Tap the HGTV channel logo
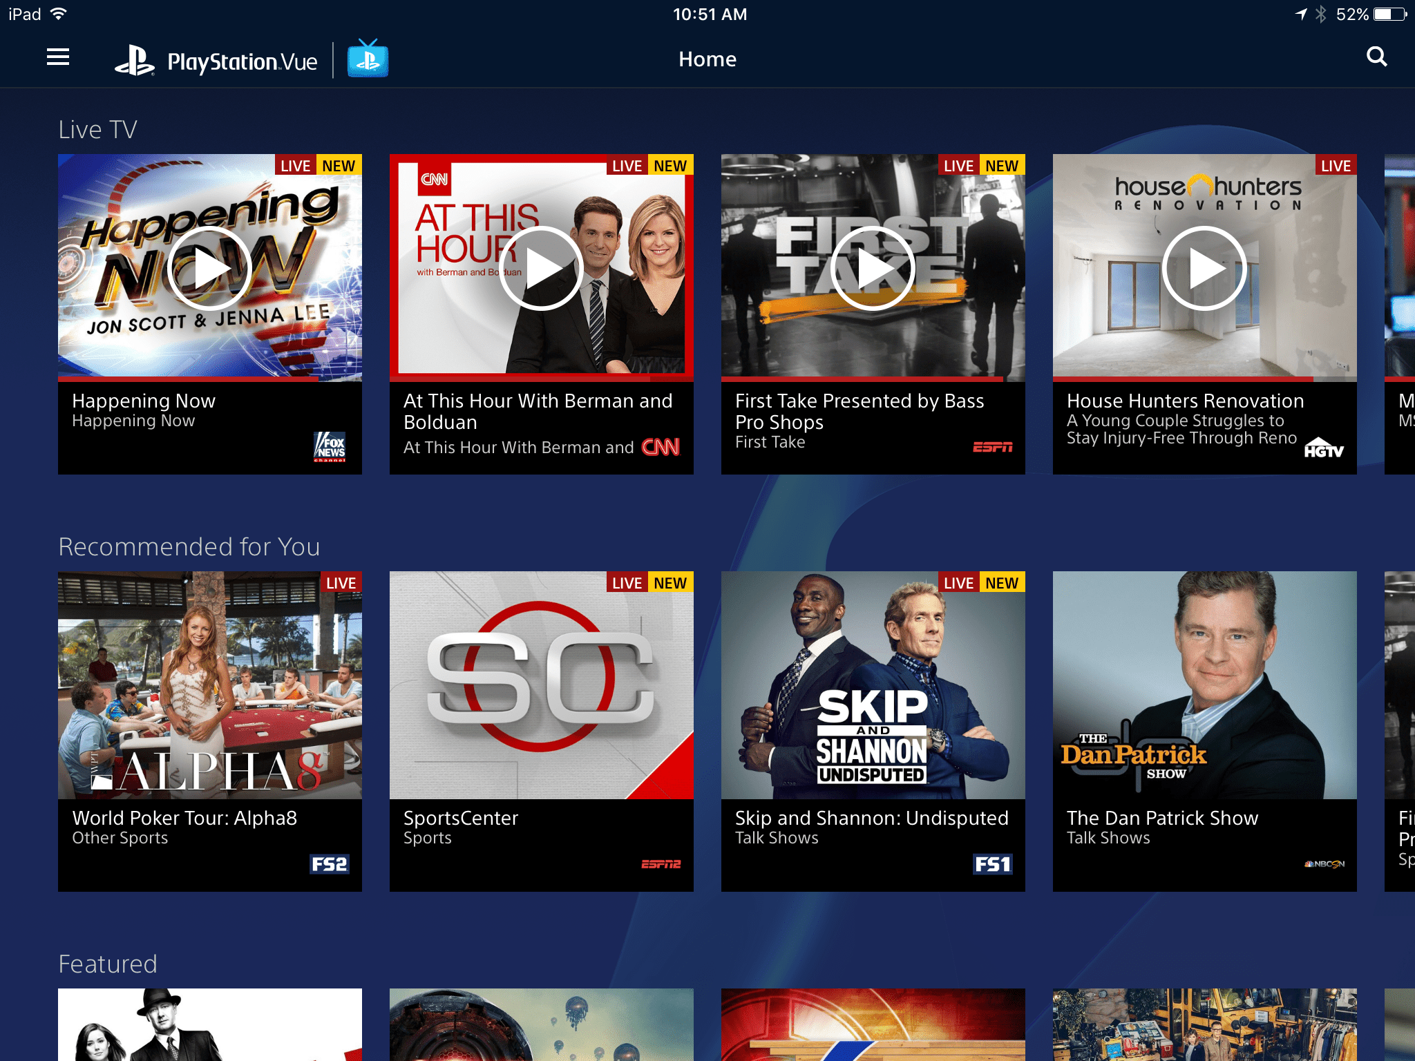 click(1324, 448)
